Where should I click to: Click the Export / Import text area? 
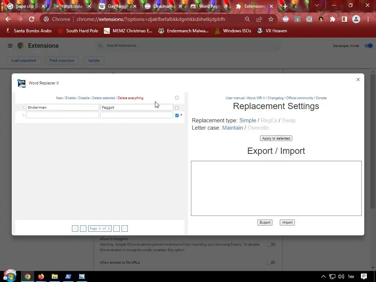point(276,188)
